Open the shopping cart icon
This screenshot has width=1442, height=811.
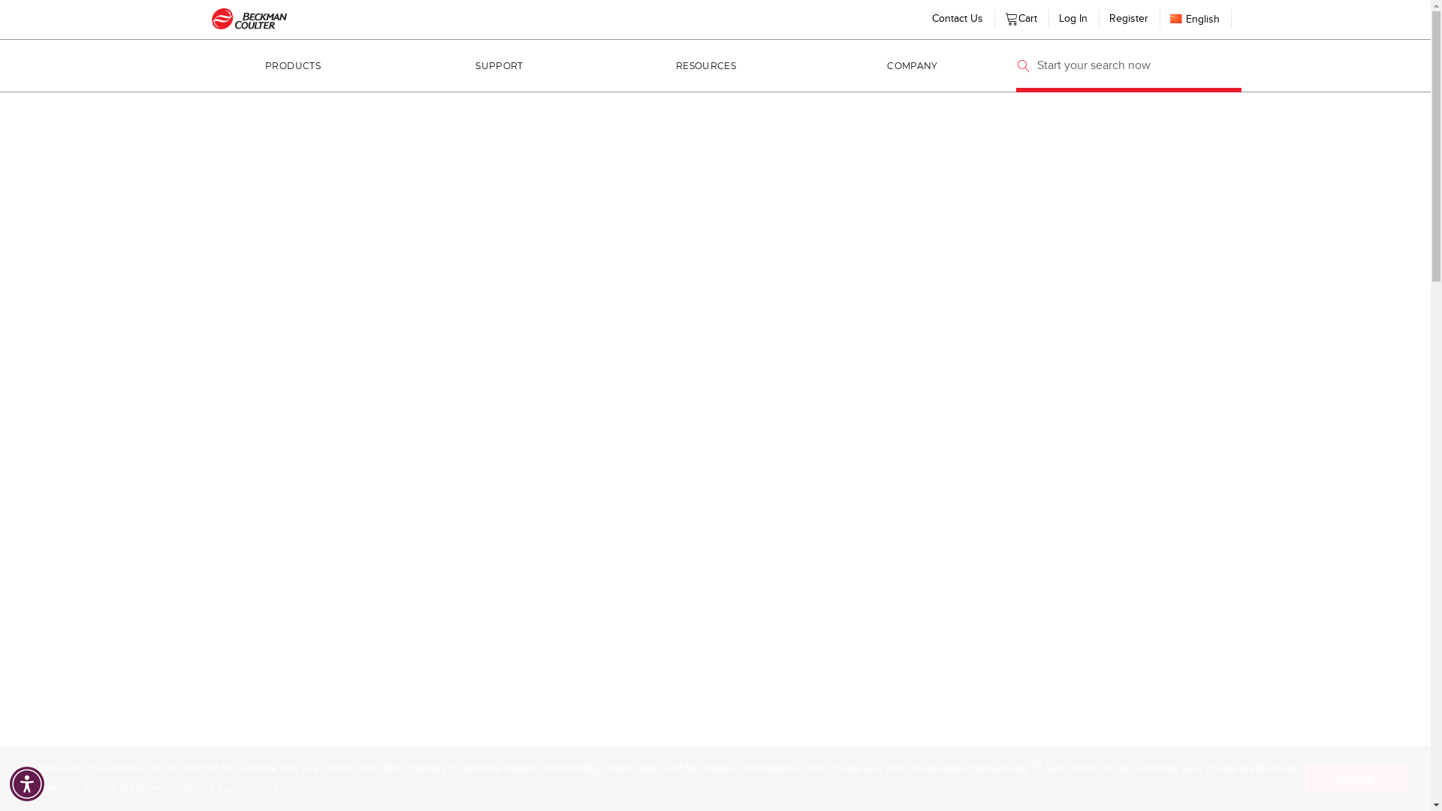(x=1011, y=20)
